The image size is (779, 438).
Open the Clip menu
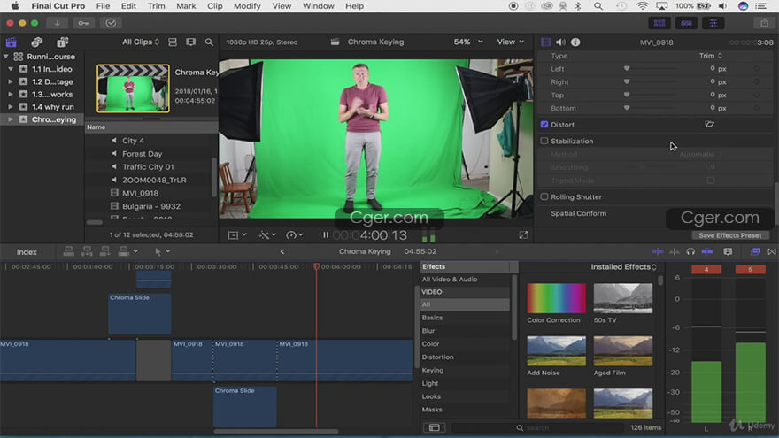[214, 6]
